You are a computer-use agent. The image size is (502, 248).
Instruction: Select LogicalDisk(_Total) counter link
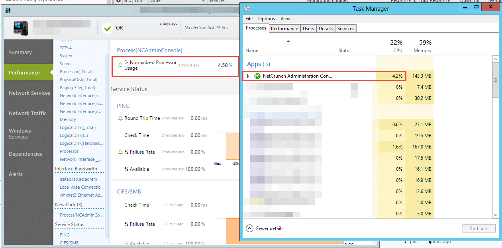tap(78, 127)
